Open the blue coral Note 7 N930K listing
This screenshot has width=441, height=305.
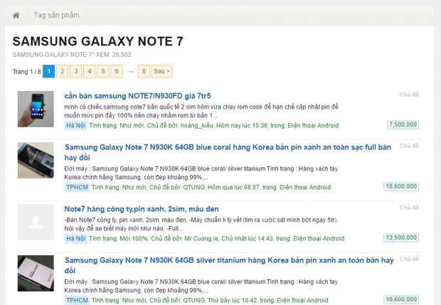click(x=228, y=152)
